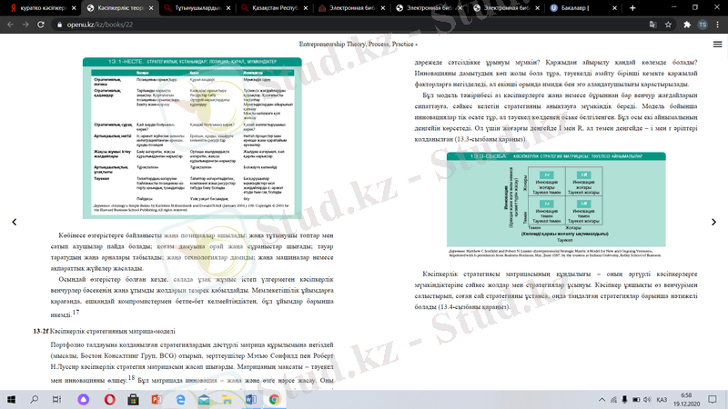Open network status tray icon
This screenshot has width=728, height=409.
tap(613, 399)
